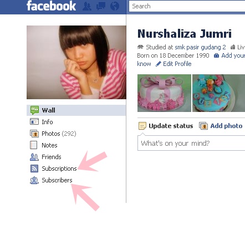245x250 pixels.
Task: Click the Photos sidebar icon
Action: (34, 134)
